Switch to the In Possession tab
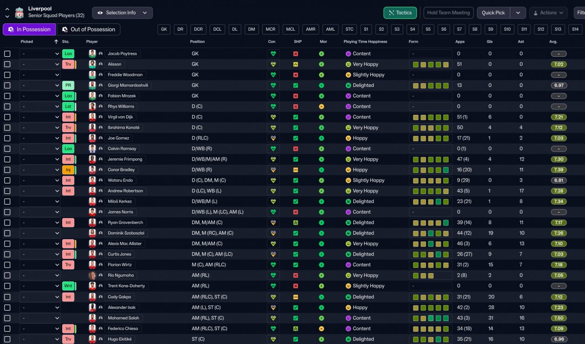The width and height of the screenshot is (585, 344). click(x=29, y=29)
